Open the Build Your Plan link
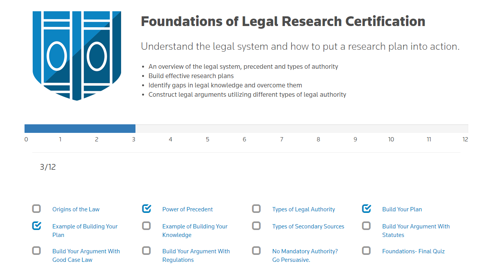The height and width of the screenshot is (270, 485). coord(402,209)
